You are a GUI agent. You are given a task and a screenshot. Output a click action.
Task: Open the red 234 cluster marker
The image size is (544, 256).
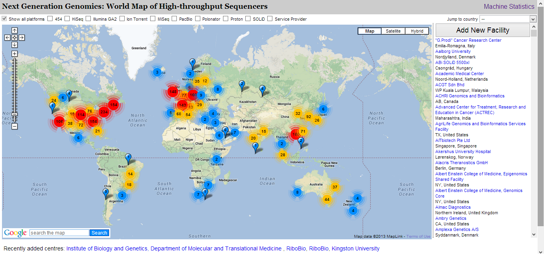point(104,112)
